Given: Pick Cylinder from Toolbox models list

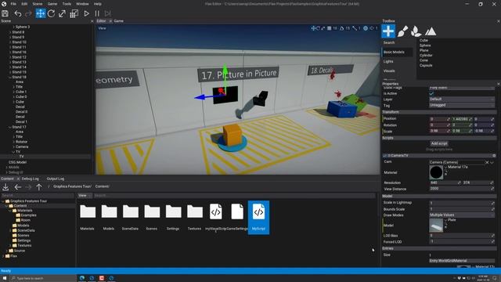Looking at the screenshot, I should [x=426, y=56].
